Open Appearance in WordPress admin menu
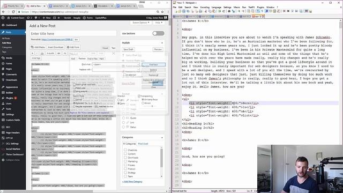The image size is (343, 193). (12, 87)
